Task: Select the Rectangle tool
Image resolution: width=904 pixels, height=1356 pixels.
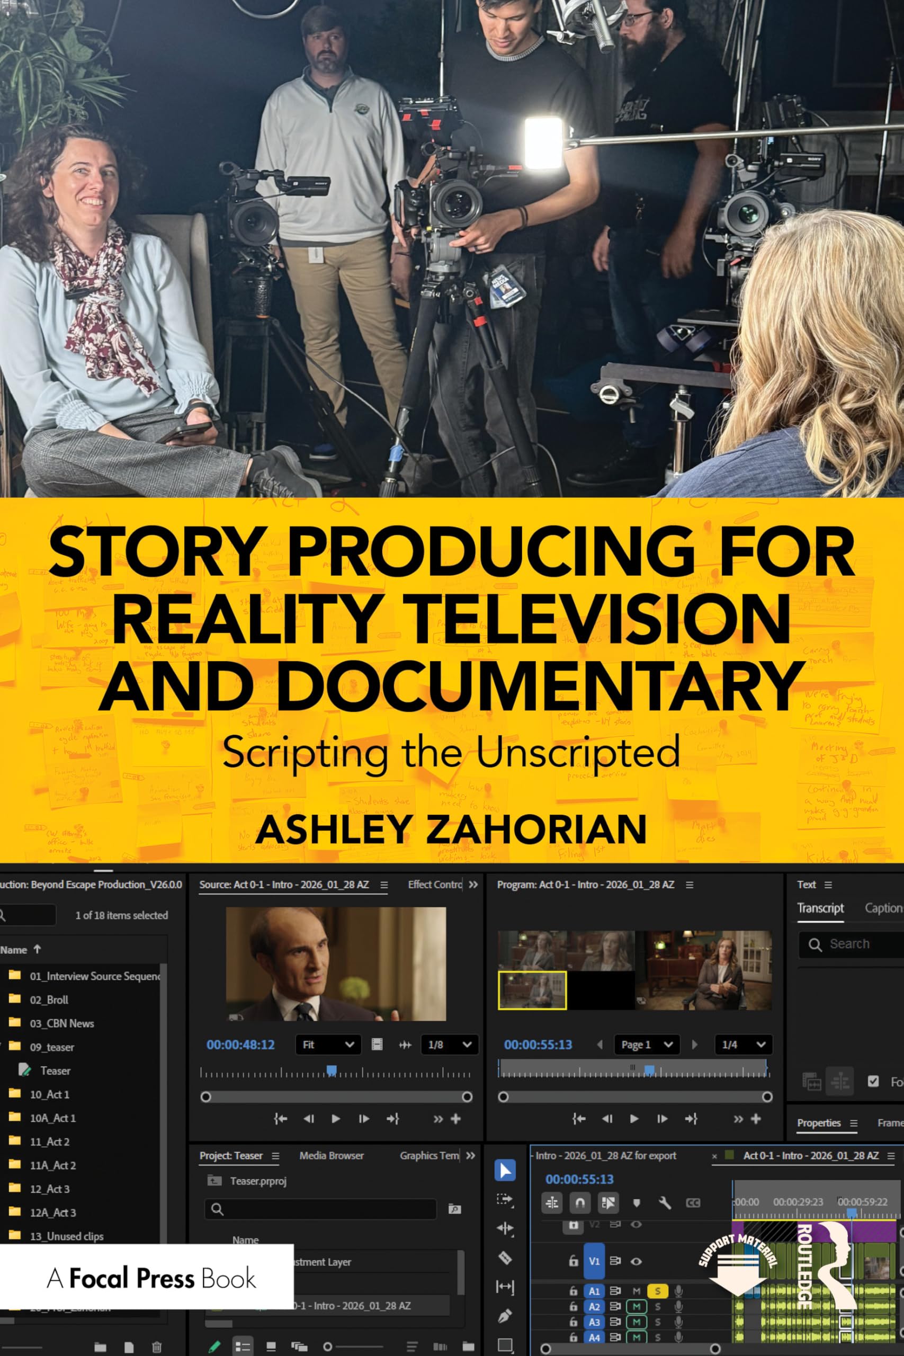Action: 505,1344
